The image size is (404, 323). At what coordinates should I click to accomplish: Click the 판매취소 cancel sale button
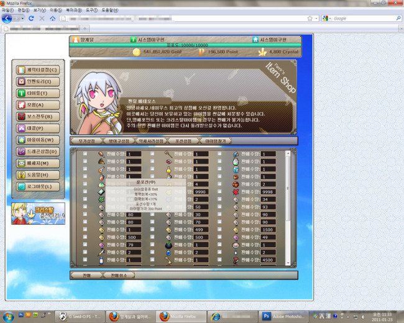click(x=119, y=275)
